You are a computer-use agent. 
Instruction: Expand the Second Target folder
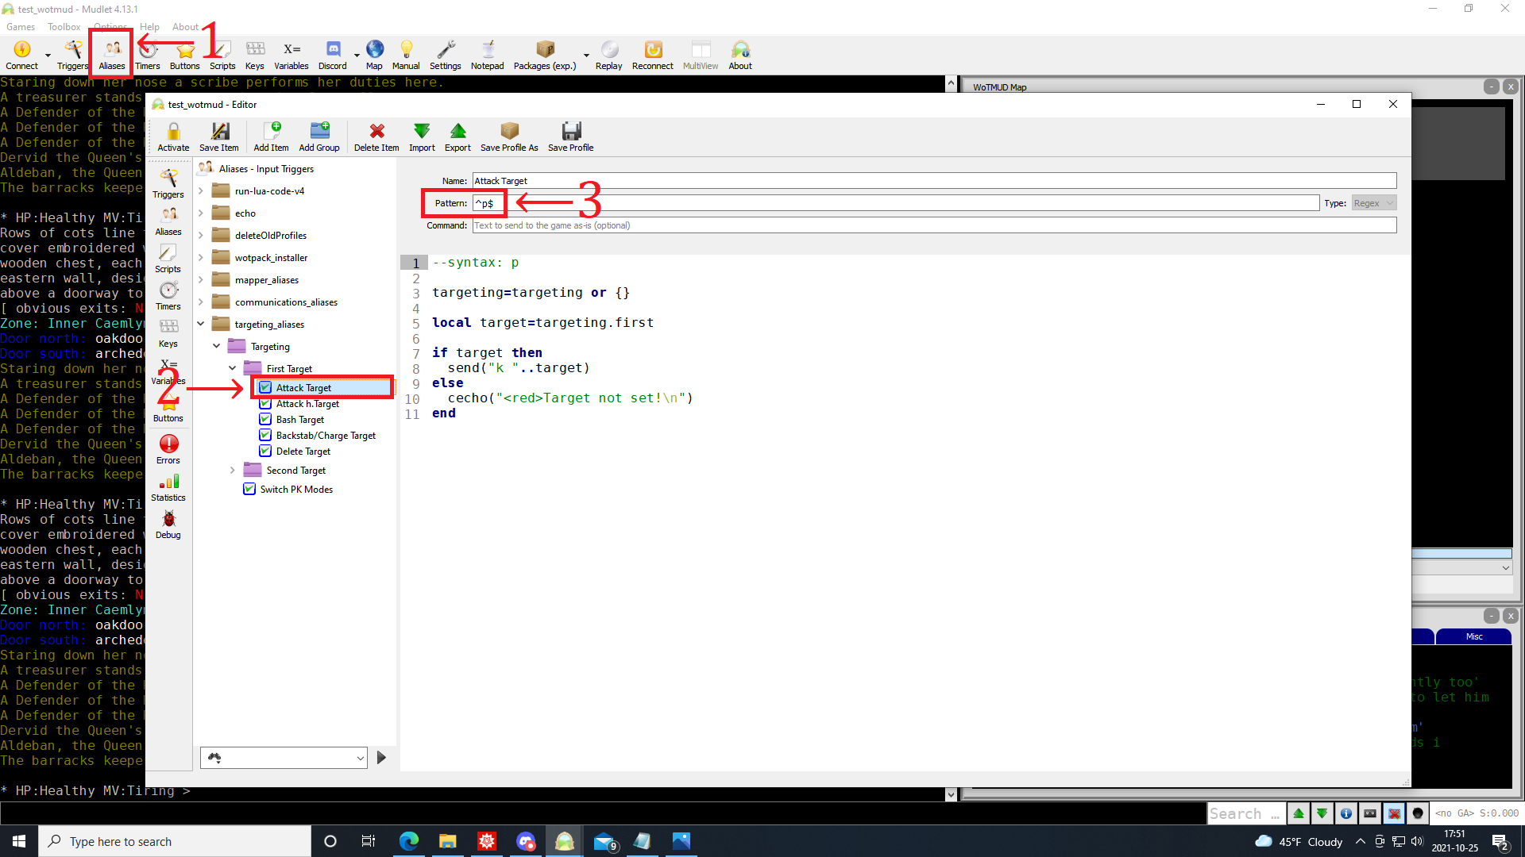pos(233,471)
